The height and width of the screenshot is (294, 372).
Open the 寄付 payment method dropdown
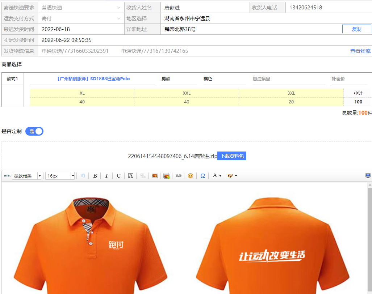pos(81,18)
